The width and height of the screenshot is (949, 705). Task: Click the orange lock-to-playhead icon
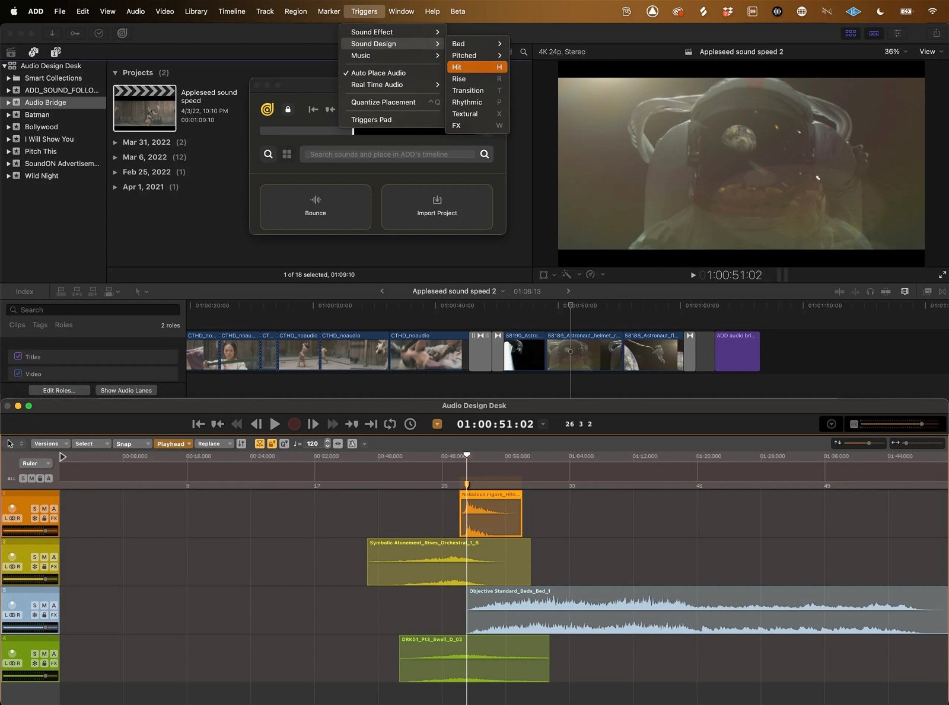point(272,444)
